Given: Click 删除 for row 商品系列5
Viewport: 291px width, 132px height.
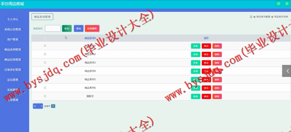Looking at the screenshot, I should click(217, 79).
